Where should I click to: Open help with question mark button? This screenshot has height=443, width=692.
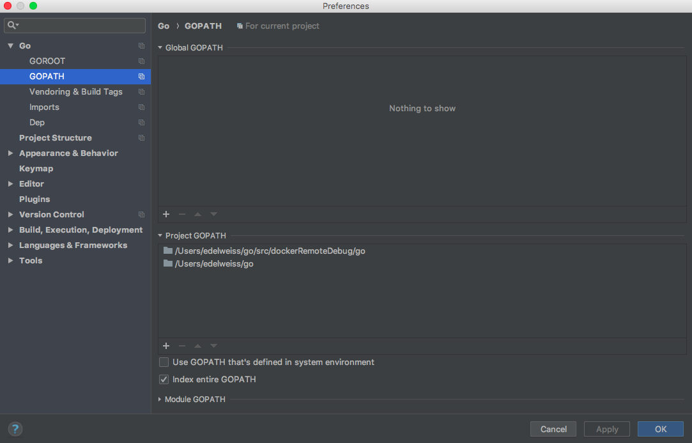tap(15, 429)
